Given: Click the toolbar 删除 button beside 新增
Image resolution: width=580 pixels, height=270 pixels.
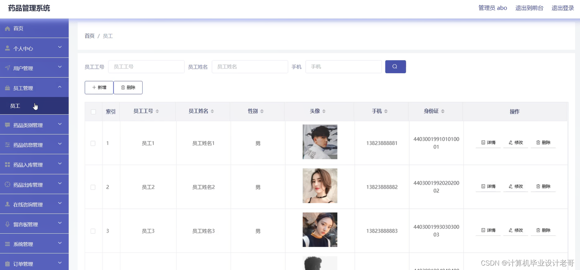Looking at the screenshot, I should pos(128,88).
